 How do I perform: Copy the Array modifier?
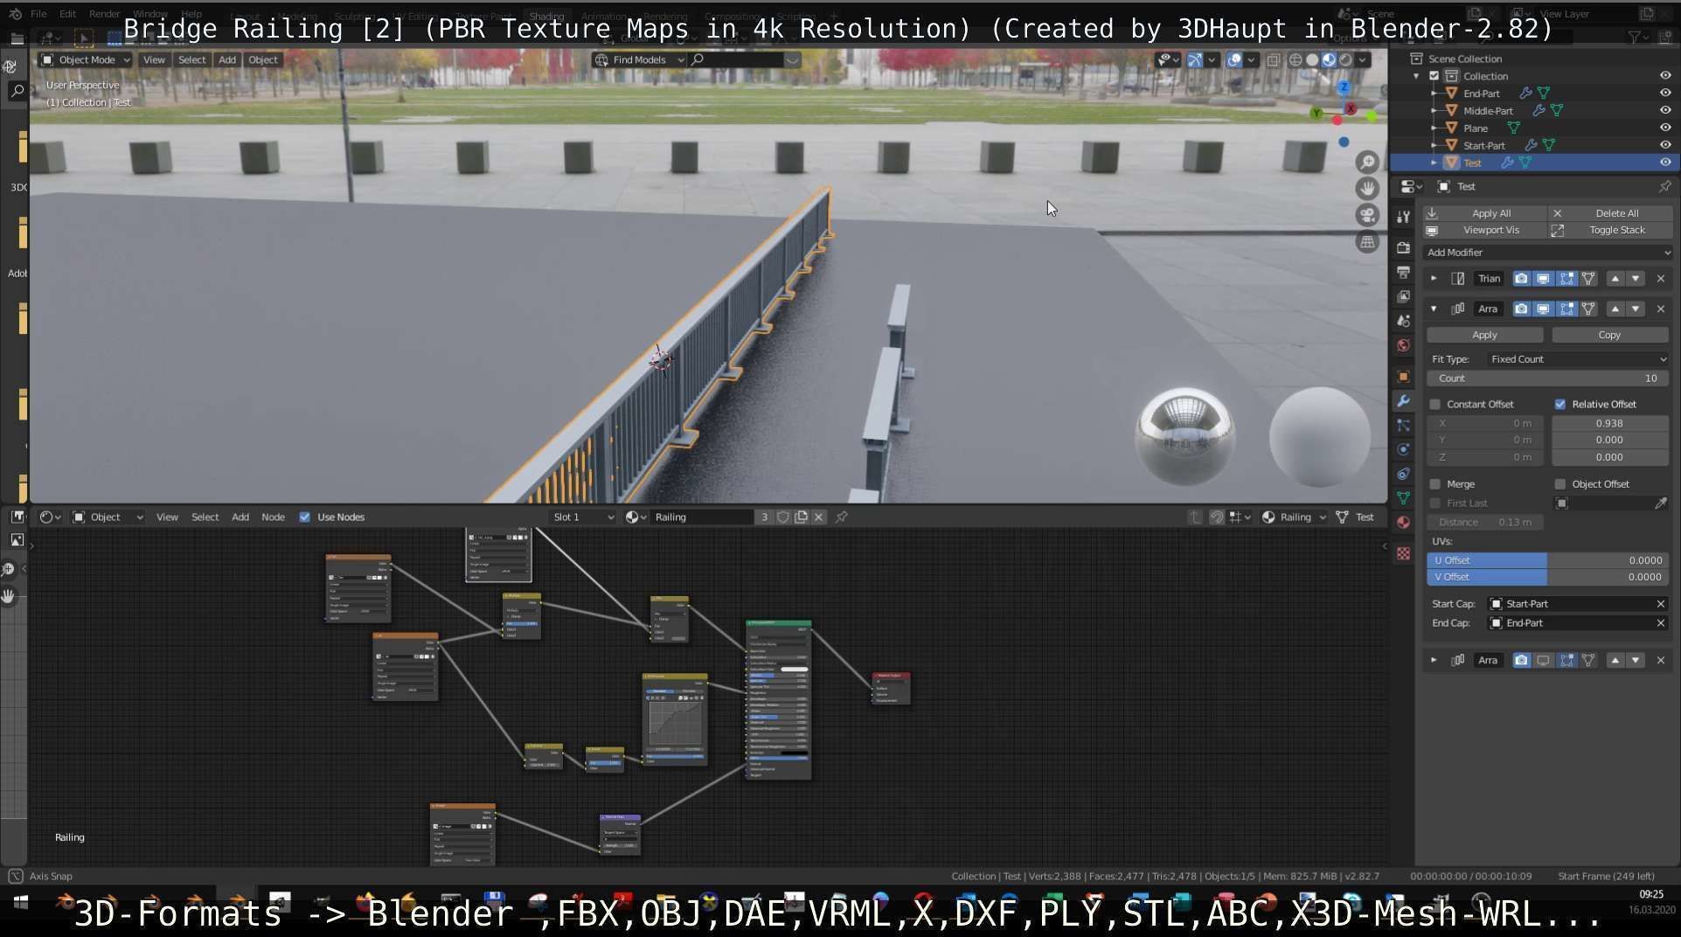coord(1609,336)
